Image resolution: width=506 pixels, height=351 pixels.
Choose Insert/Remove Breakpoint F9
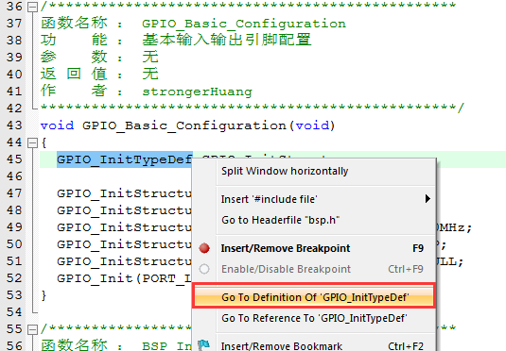314,248
